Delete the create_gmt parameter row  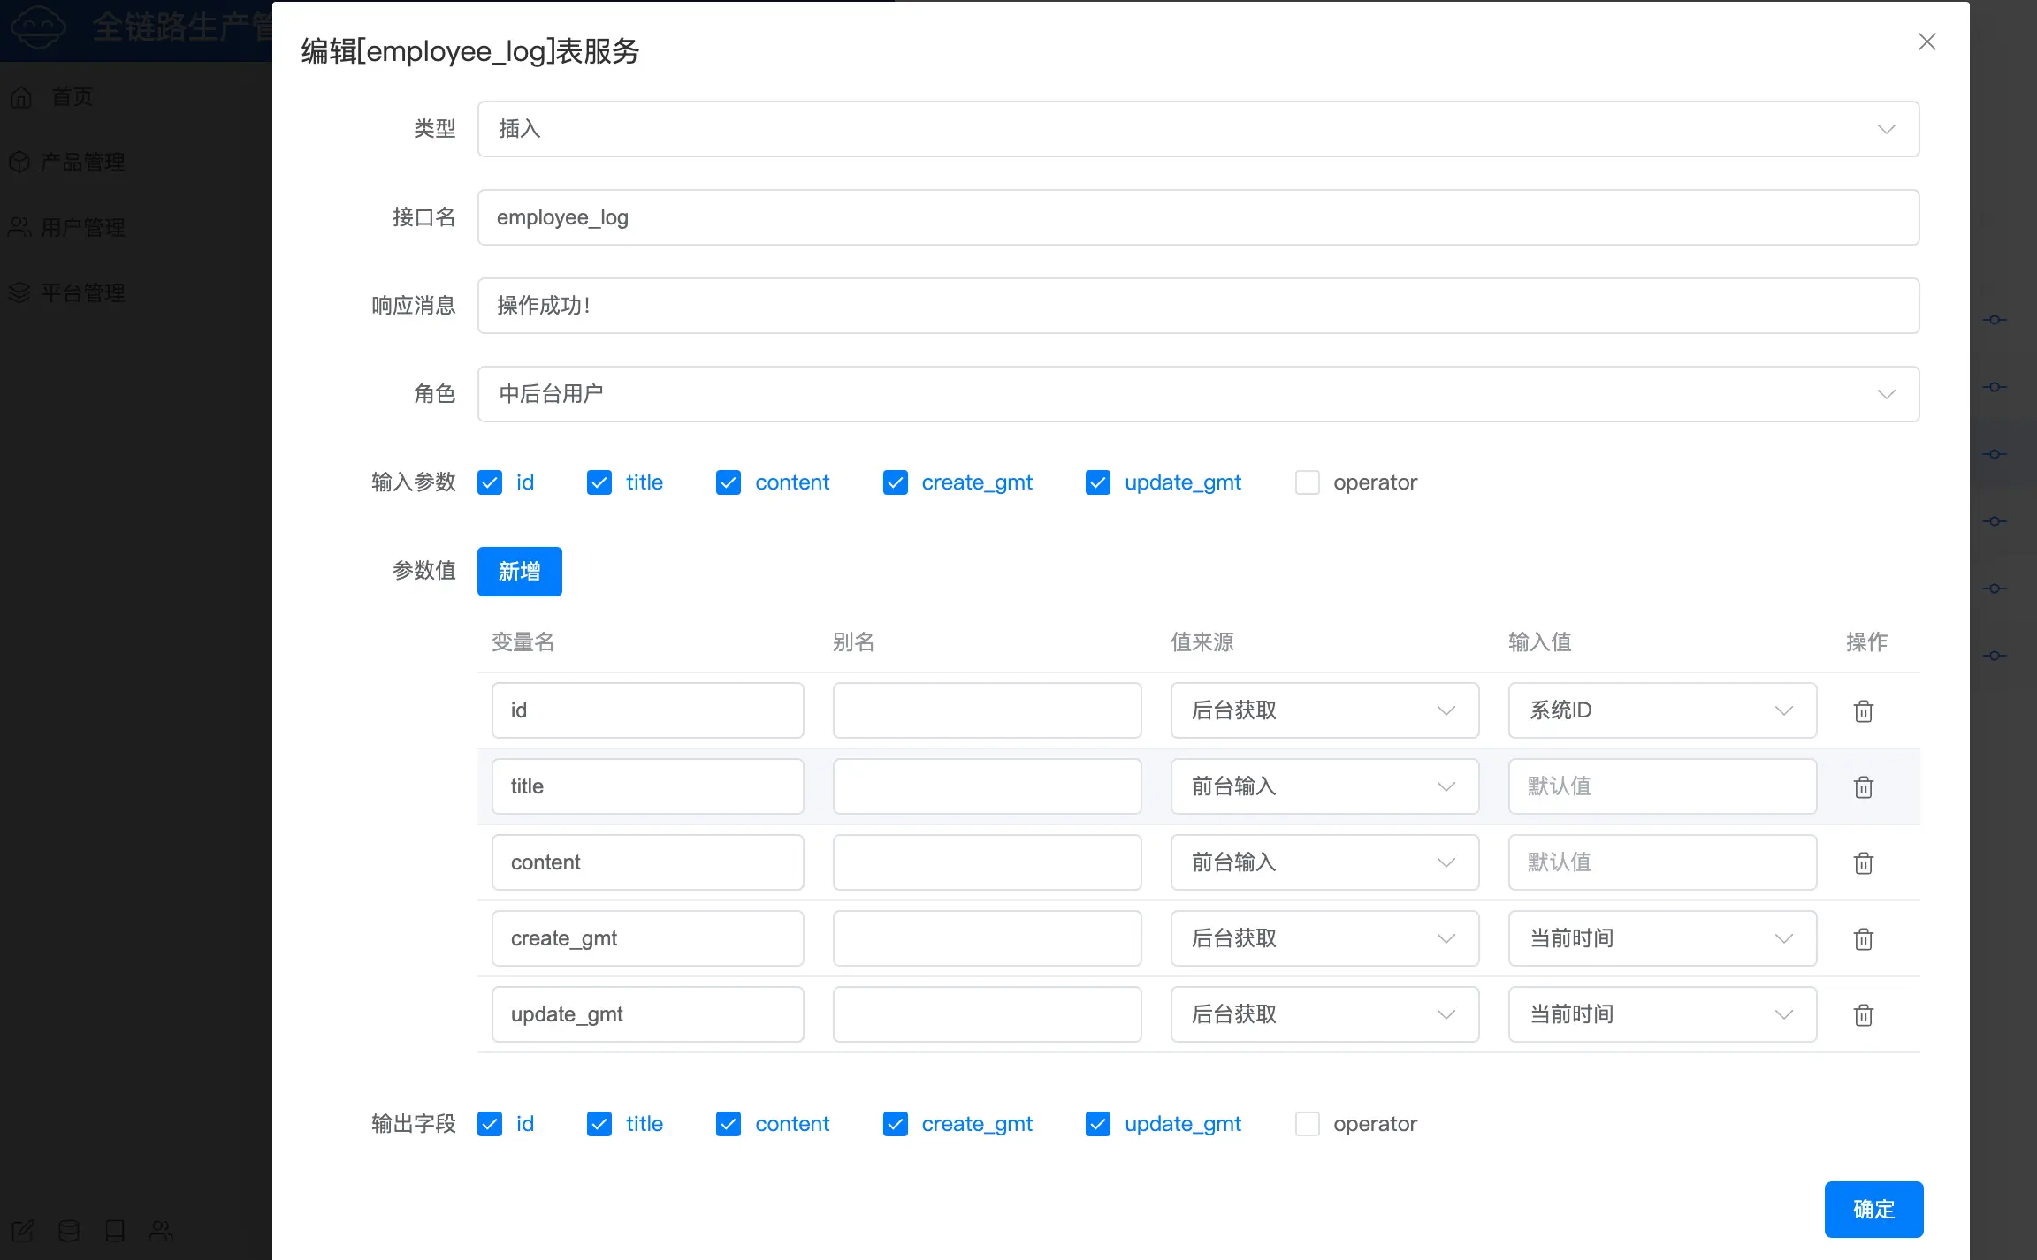[x=1863, y=939]
